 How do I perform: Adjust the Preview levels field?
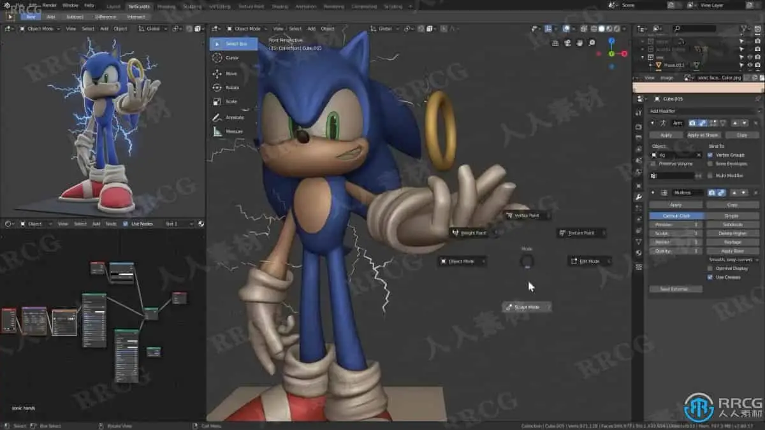(x=676, y=225)
